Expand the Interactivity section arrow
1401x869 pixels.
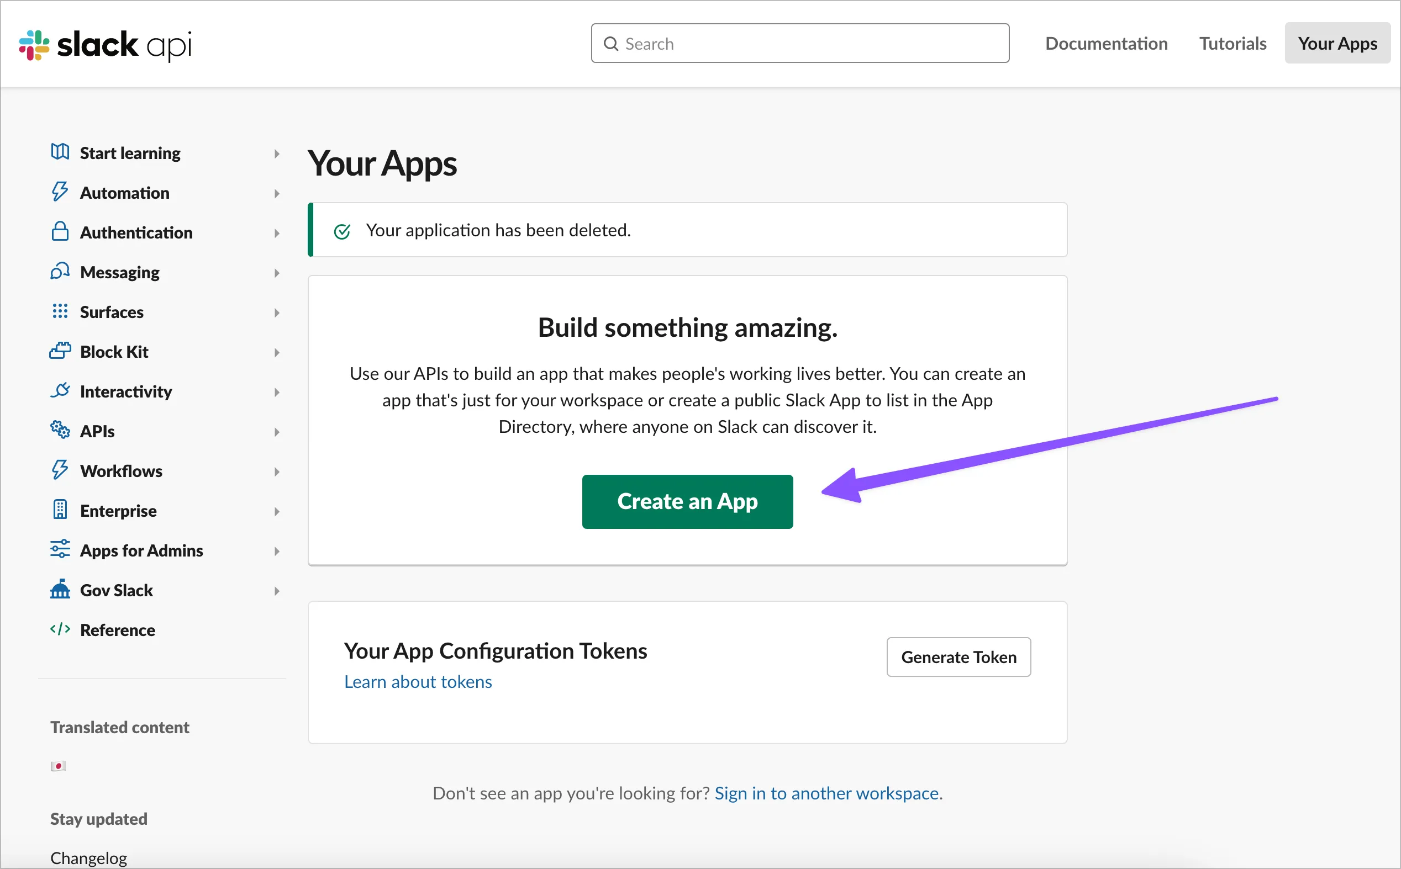coord(277,393)
